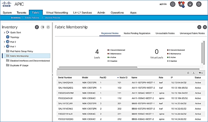Select serial number SAL1940QAAX
This screenshot has height=122, width=208.
pos(66,82)
